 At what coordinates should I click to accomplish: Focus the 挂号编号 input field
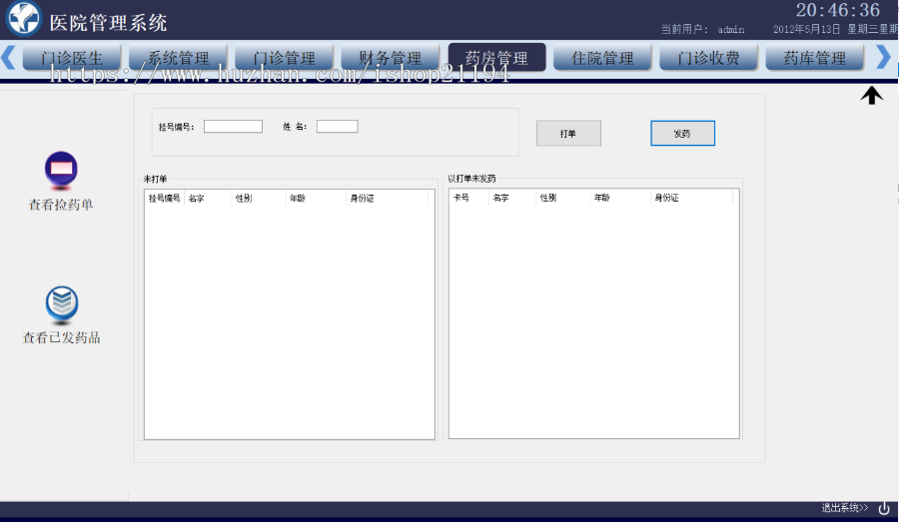click(234, 126)
